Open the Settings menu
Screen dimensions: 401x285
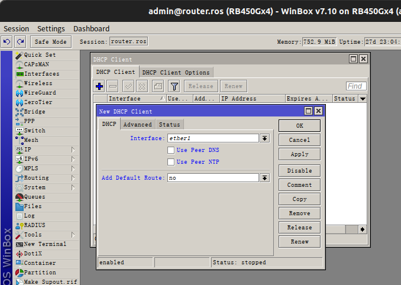pos(51,28)
